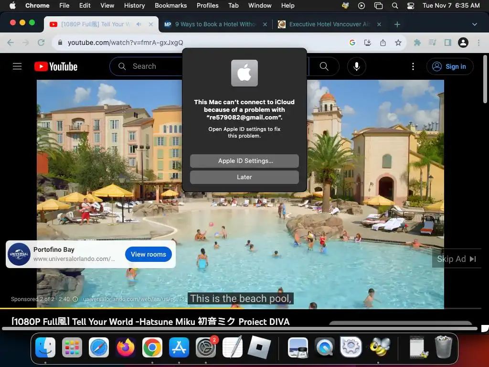The height and width of the screenshot is (367, 489).
Task: Dismiss the iCloud dialog with Later
Action: [244, 177]
